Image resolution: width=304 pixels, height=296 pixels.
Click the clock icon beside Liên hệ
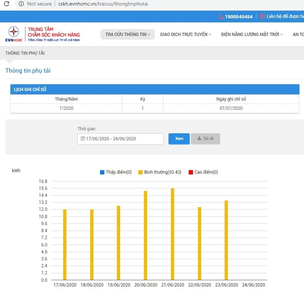(x=262, y=17)
